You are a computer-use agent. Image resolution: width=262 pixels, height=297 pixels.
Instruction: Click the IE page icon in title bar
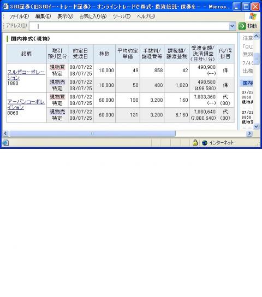[5, 7]
